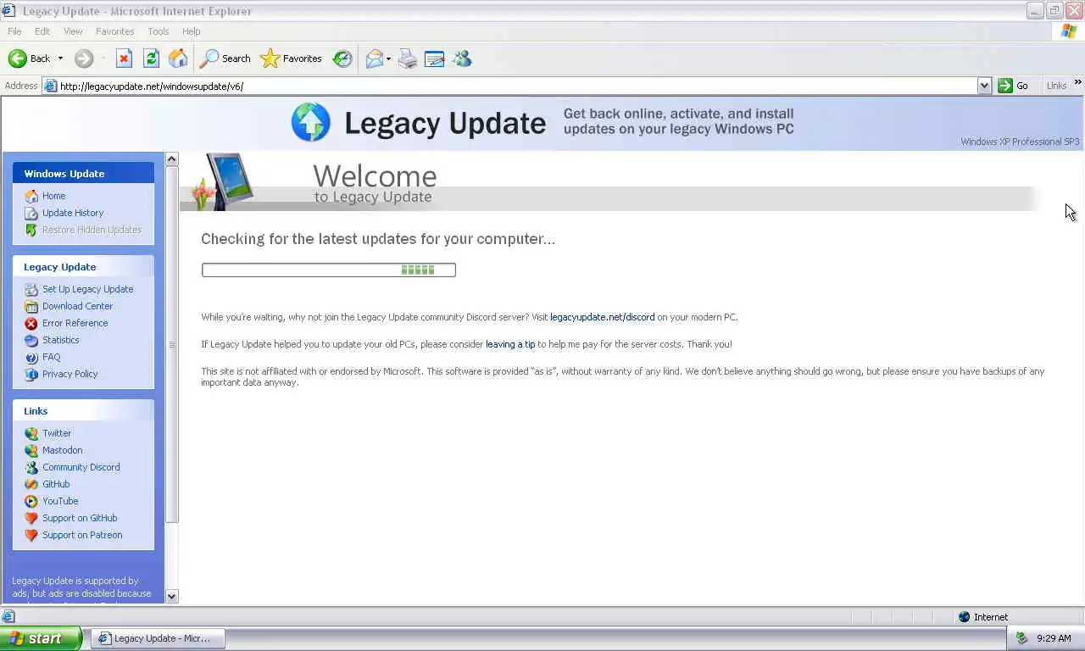Image resolution: width=1085 pixels, height=651 pixels.
Task: Click the Twitter icon in Links
Action: (x=31, y=433)
